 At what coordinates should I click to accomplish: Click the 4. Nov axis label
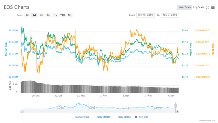171,96
